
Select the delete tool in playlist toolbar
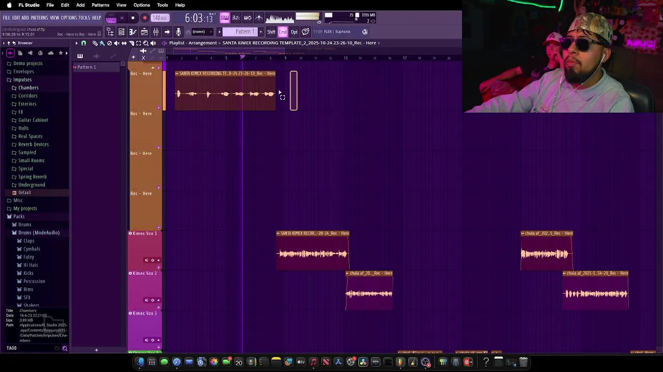click(109, 43)
